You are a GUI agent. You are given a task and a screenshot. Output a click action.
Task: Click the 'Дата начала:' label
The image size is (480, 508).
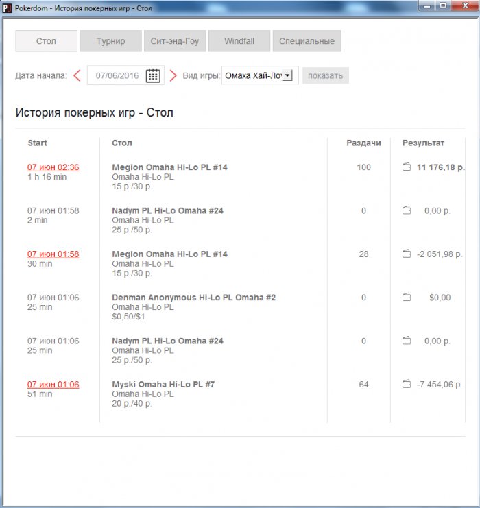pyautogui.click(x=41, y=76)
